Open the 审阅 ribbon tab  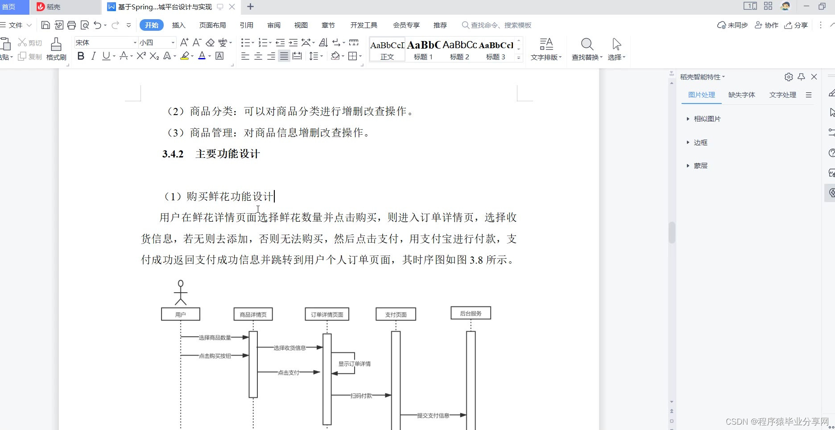pos(274,25)
